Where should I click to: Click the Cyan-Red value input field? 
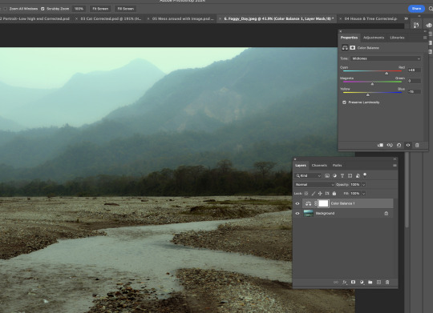[x=415, y=70]
